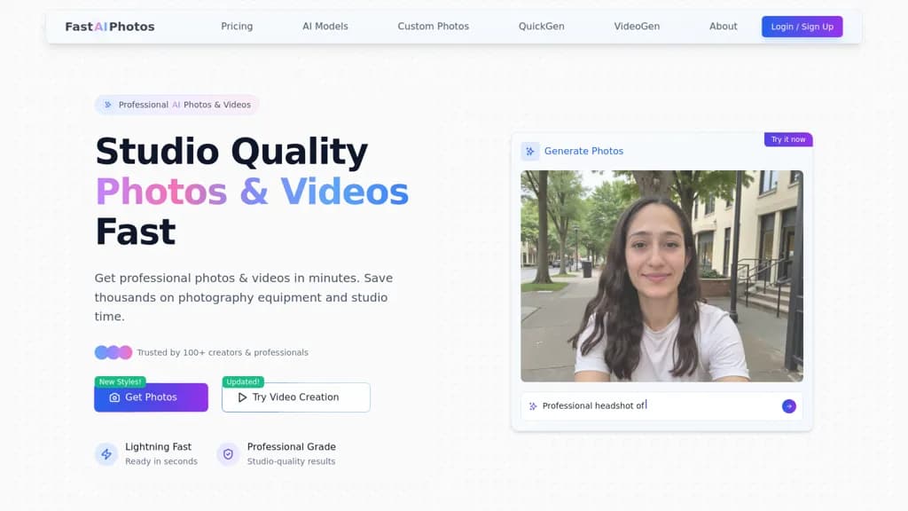The height and width of the screenshot is (511, 908).
Task: Click the play icon on Try Video Creation
Action: pos(243,397)
